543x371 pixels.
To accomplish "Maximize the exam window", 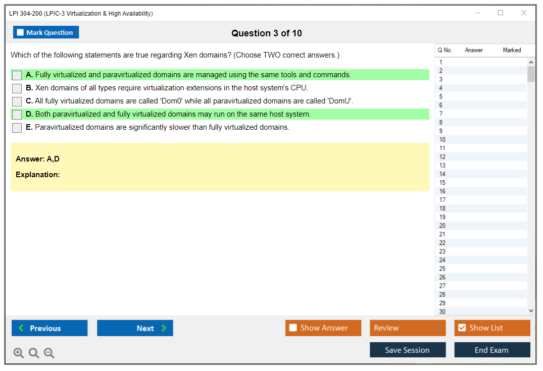I will coord(501,13).
